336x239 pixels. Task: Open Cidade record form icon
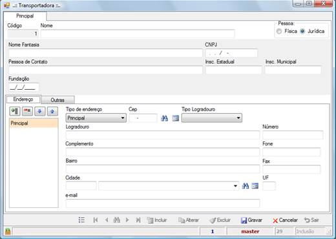(255, 186)
